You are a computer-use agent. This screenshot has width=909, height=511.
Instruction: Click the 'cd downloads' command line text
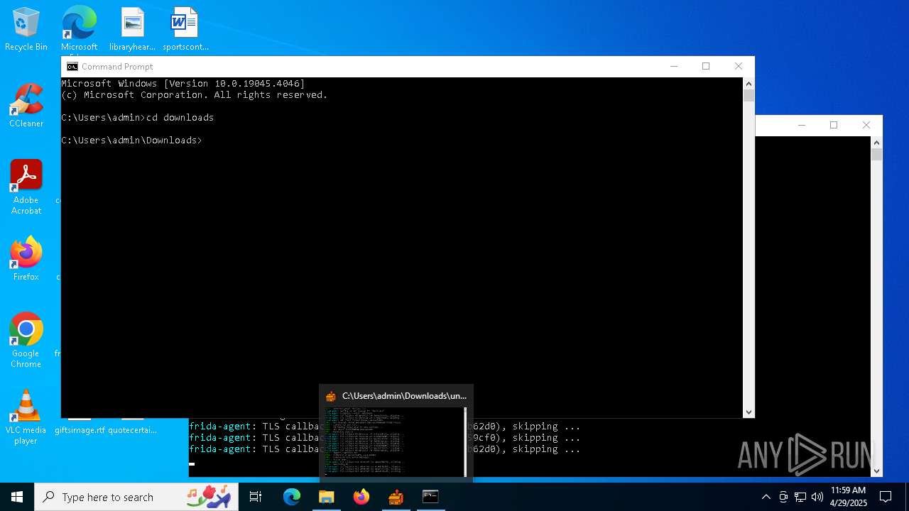(x=180, y=118)
